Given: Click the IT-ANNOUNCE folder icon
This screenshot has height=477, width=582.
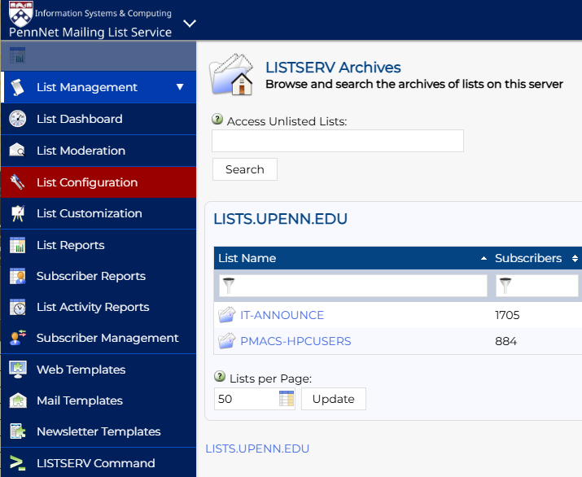Looking at the screenshot, I should pyautogui.click(x=227, y=315).
